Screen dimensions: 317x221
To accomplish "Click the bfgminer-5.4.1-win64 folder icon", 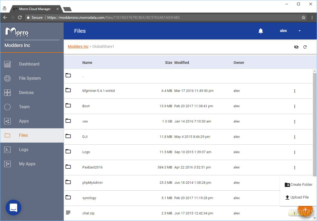I will (68, 90).
